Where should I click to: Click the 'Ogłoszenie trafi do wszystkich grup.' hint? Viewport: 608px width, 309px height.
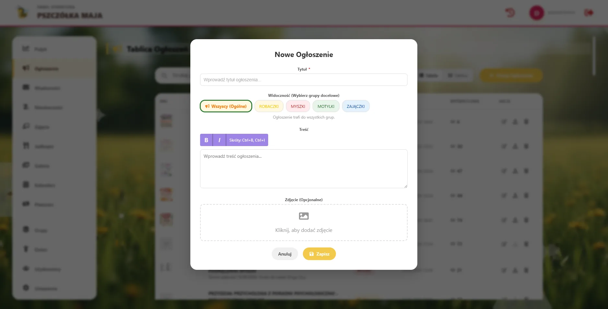click(304, 117)
